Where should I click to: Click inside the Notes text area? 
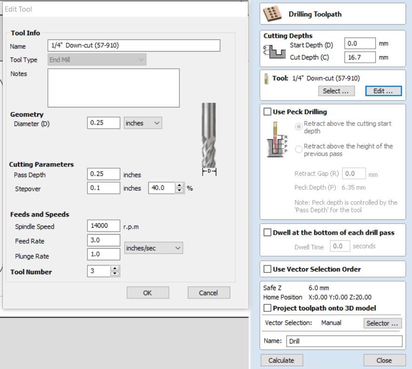(113, 88)
